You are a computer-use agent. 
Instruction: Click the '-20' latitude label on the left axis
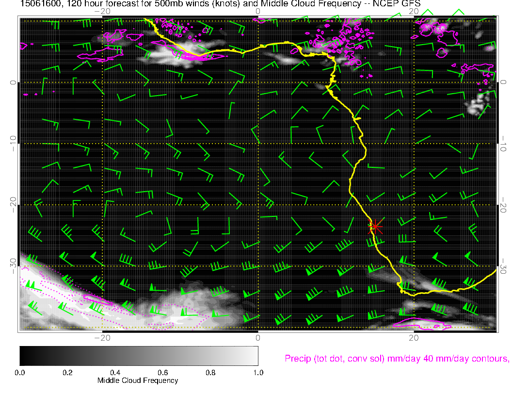tap(13, 205)
